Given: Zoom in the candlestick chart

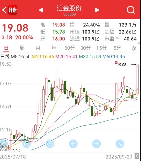Looking at the screenshot, I should (27, 144).
